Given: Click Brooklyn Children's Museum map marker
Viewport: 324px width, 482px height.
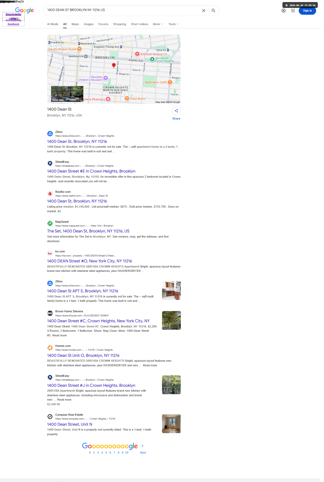Looking at the screenshot, I should (106, 78).
